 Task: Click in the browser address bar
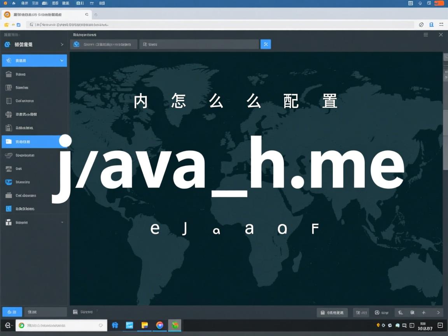156,24
